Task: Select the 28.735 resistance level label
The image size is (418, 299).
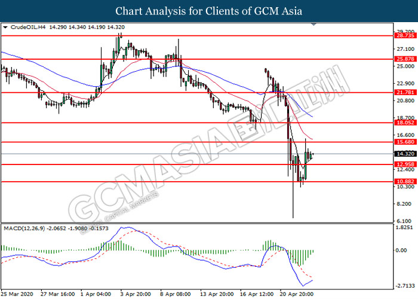Action: point(405,35)
